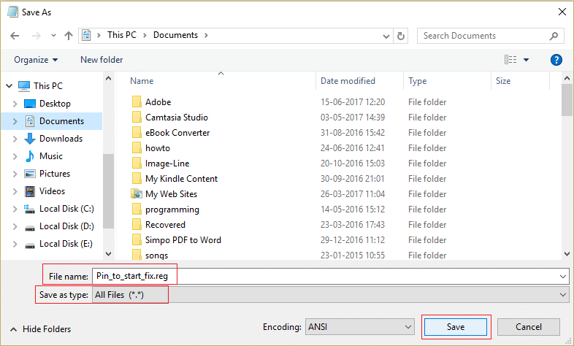
Task: Collapse the This PC tree node
Action: click(x=9, y=86)
